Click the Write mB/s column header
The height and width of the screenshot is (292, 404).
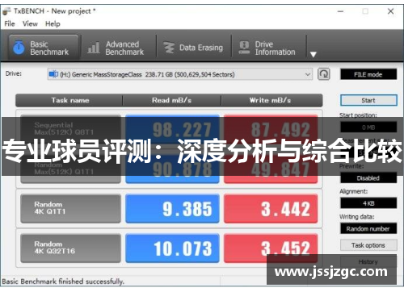tap(271, 100)
